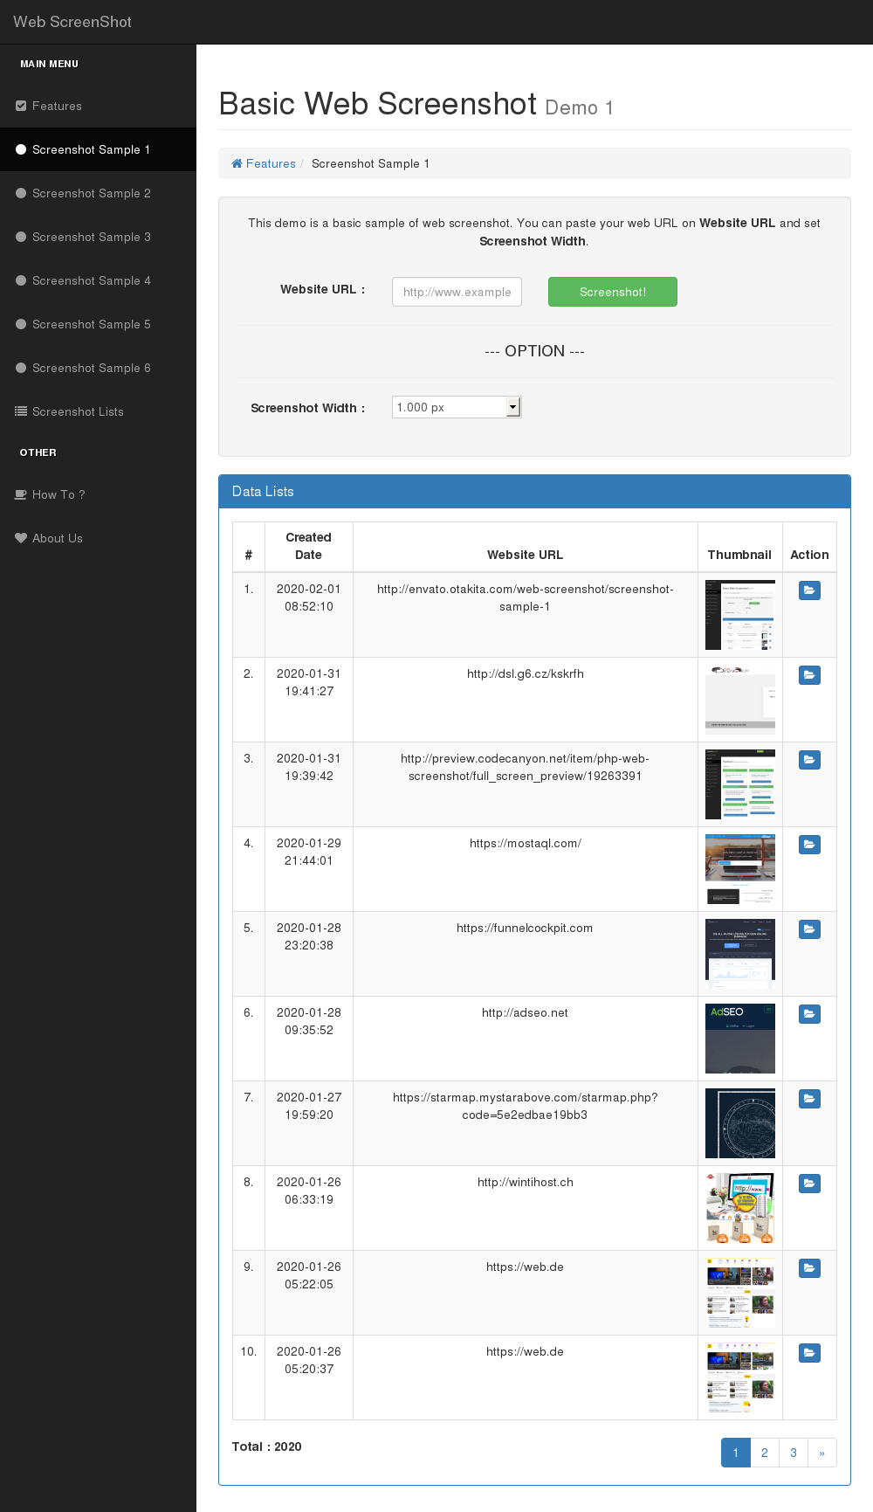The image size is (873, 1512).
Task: Go to next page using » arrow
Action: click(821, 1453)
